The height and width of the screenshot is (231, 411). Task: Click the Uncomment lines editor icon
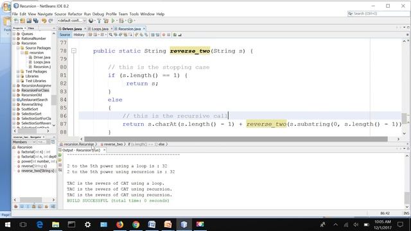[x=180, y=35]
